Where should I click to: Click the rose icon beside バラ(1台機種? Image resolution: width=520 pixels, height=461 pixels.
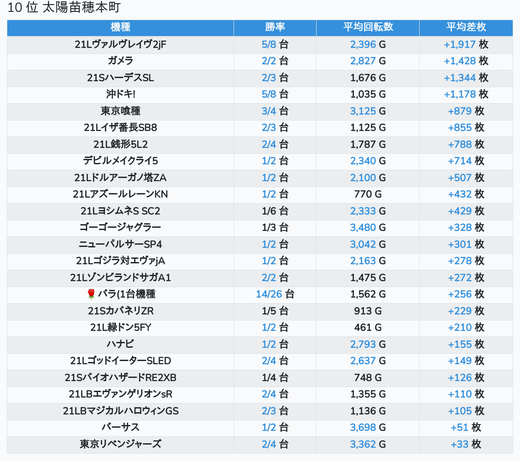[91, 294]
